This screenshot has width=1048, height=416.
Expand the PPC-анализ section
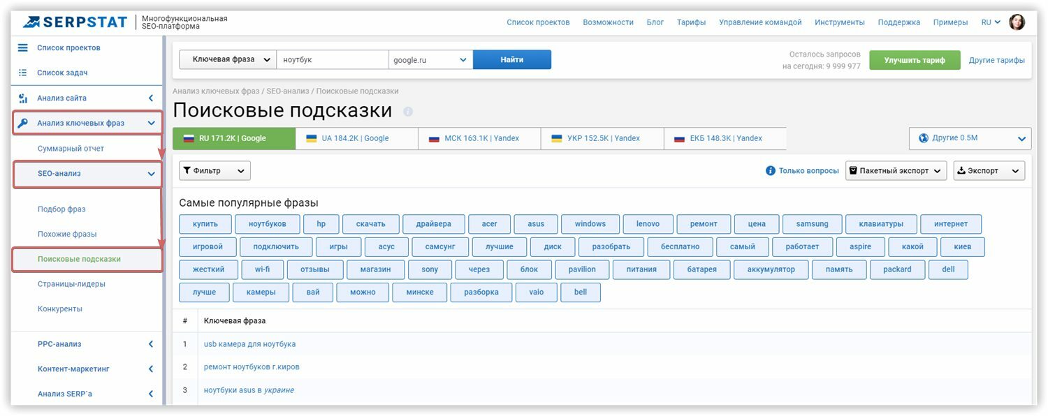[x=151, y=344]
